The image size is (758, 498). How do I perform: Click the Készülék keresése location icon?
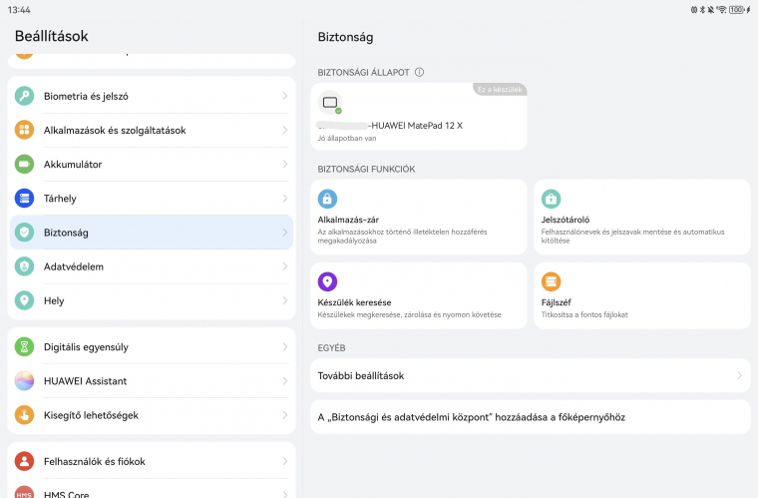click(x=327, y=281)
